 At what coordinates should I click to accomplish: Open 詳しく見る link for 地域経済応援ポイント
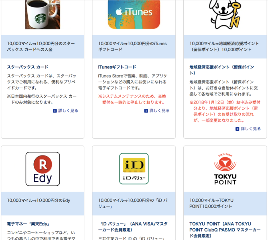coord(250,129)
